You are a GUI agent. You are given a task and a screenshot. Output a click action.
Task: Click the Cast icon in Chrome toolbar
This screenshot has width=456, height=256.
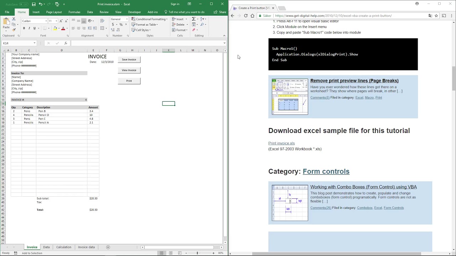tap(444, 16)
